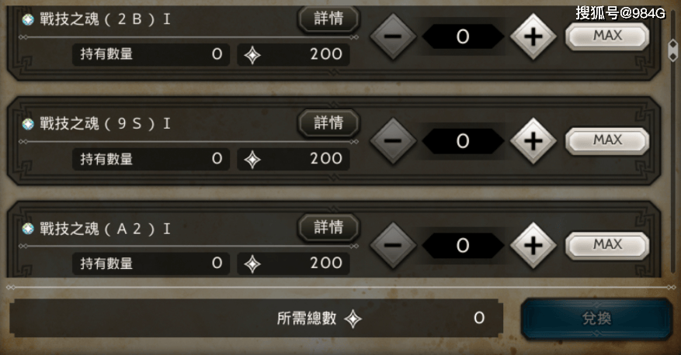
Task: Decrease quantity for 戰技之魂 (2B) I
Action: (393, 36)
